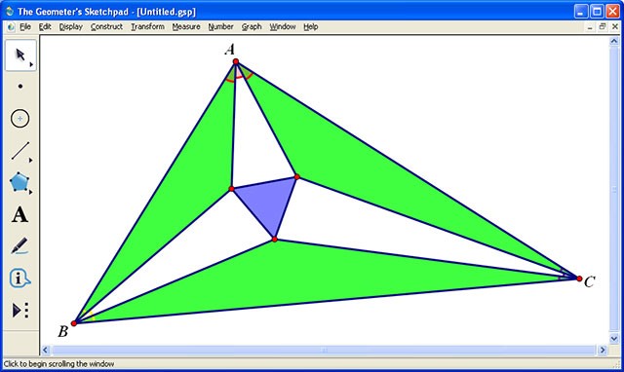Viewport: 624px width, 372px height.
Task: Open the Construct menu
Action: point(106,26)
